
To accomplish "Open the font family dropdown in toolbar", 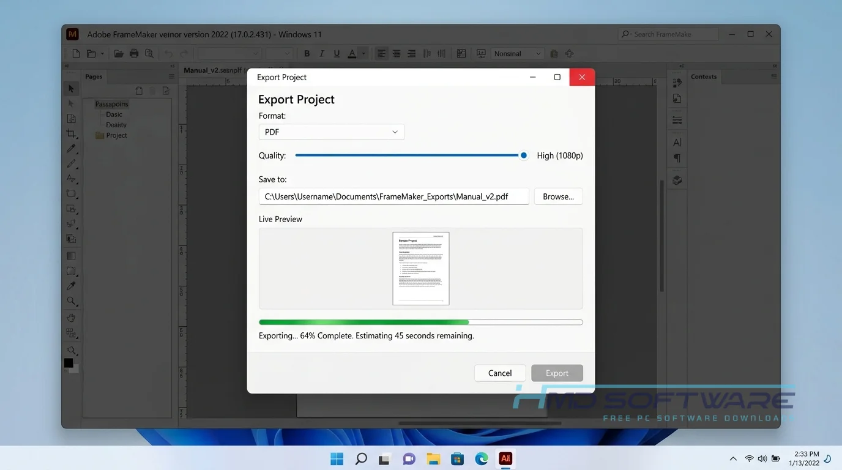I will [x=229, y=54].
